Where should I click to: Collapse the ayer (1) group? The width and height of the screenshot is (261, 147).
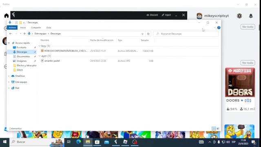click(x=40, y=56)
